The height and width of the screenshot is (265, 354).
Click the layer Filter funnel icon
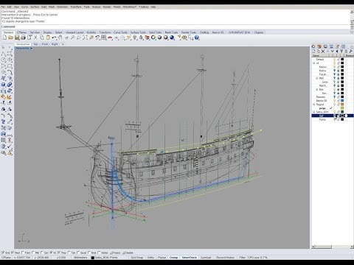341,52
